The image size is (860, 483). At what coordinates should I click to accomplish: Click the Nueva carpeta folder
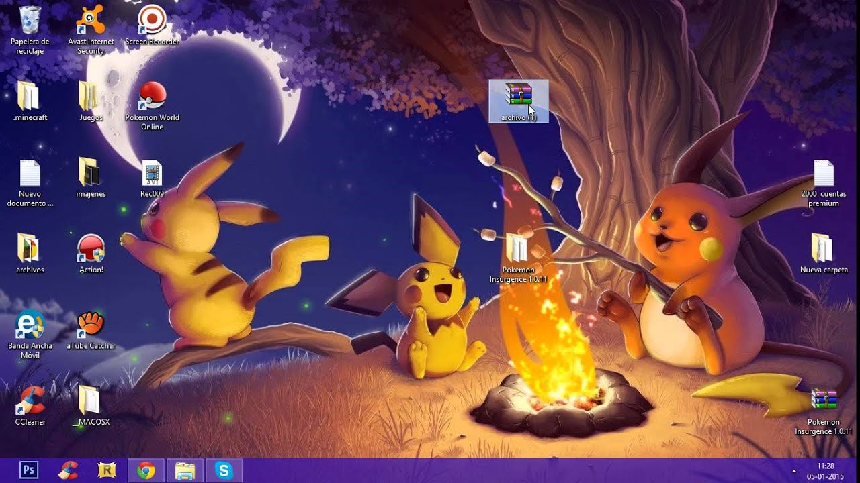click(824, 254)
